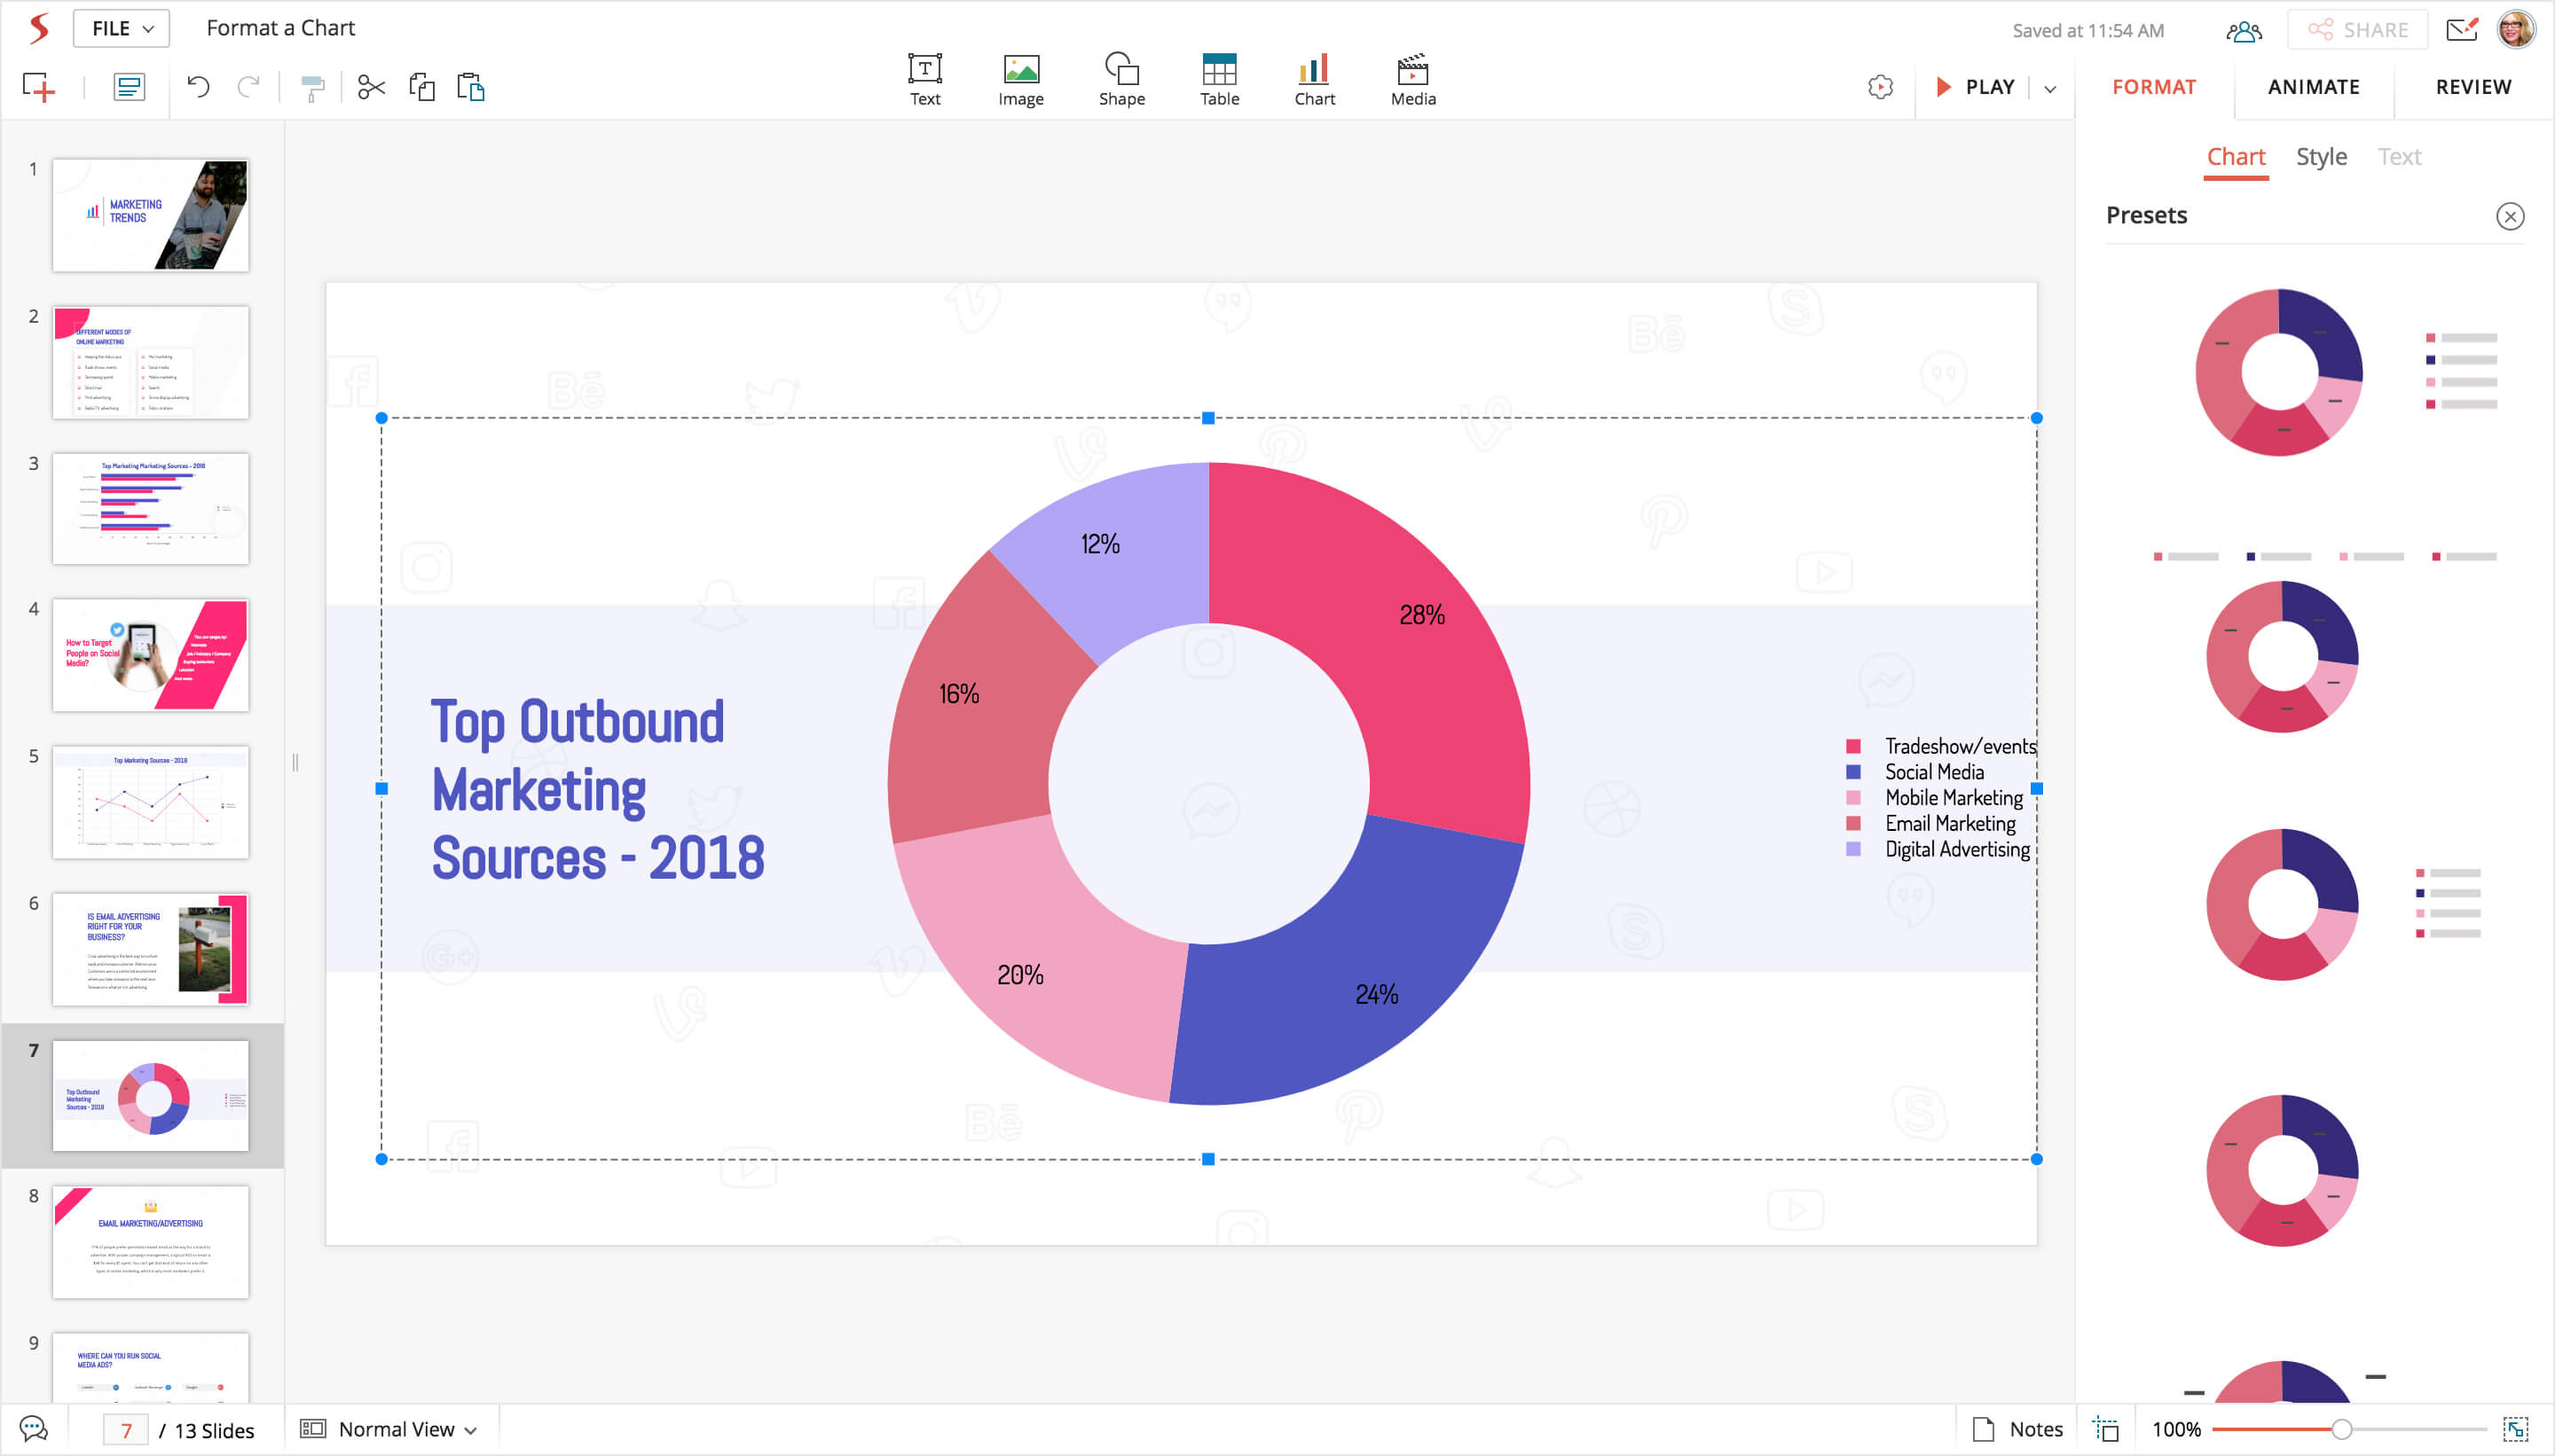The image size is (2555, 1456).
Task: Open the FILE dropdown menu
Action: 121,29
